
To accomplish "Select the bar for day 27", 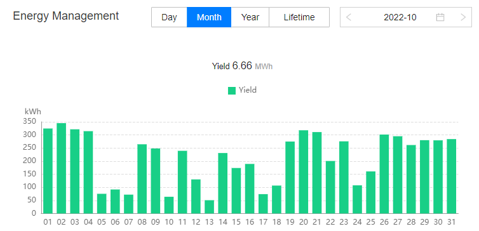I will click(x=398, y=175).
